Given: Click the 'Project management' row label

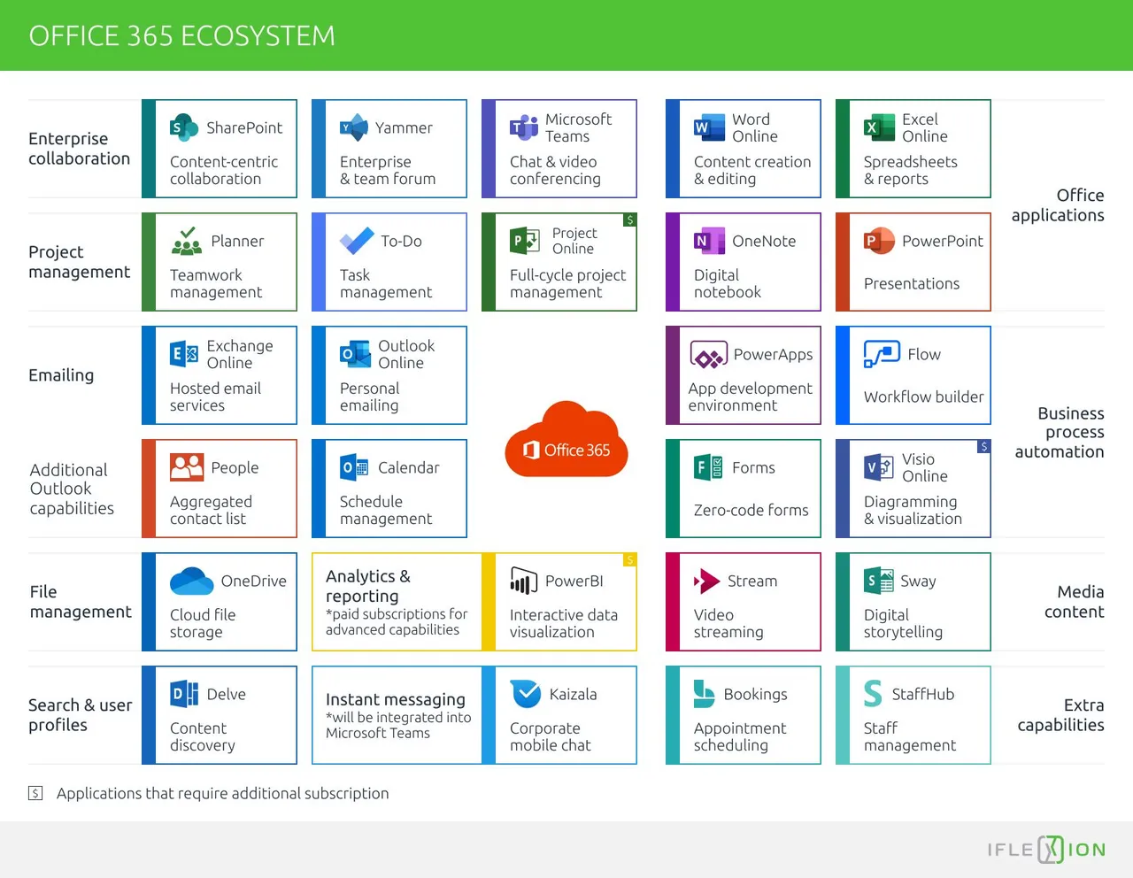Looking at the screenshot, I should pyautogui.click(x=79, y=262).
